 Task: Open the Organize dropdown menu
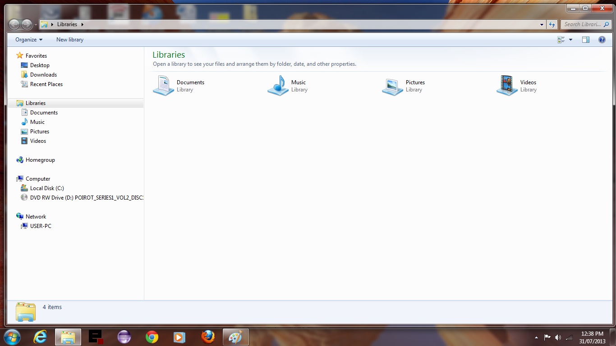click(x=29, y=40)
